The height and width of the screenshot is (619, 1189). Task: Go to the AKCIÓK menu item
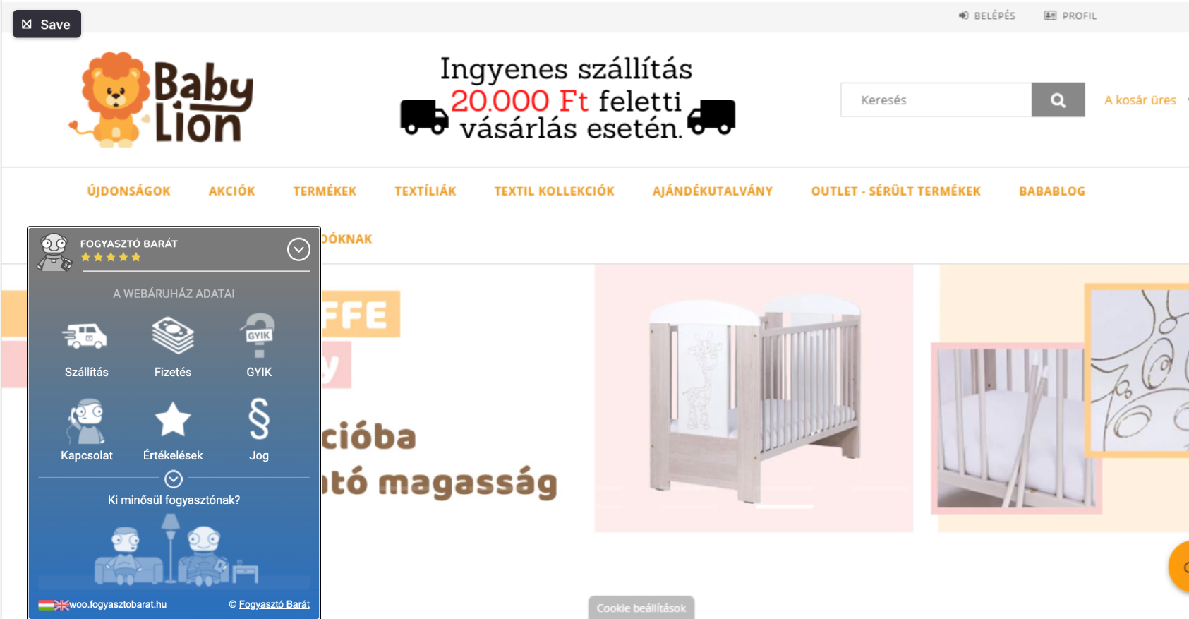[231, 191]
